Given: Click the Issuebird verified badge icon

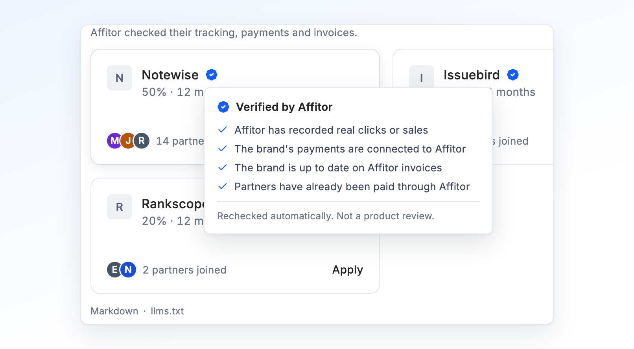Looking at the screenshot, I should pos(513,75).
